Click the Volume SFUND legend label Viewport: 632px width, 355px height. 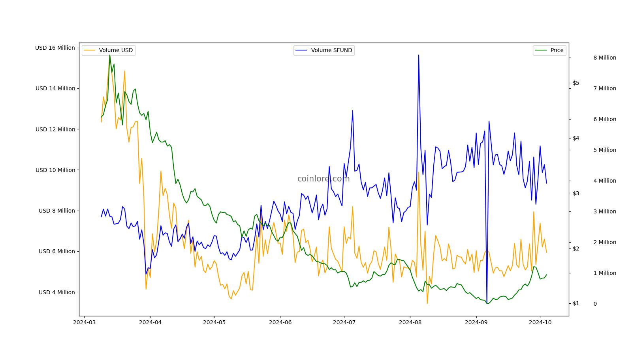click(x=331, y=50)
